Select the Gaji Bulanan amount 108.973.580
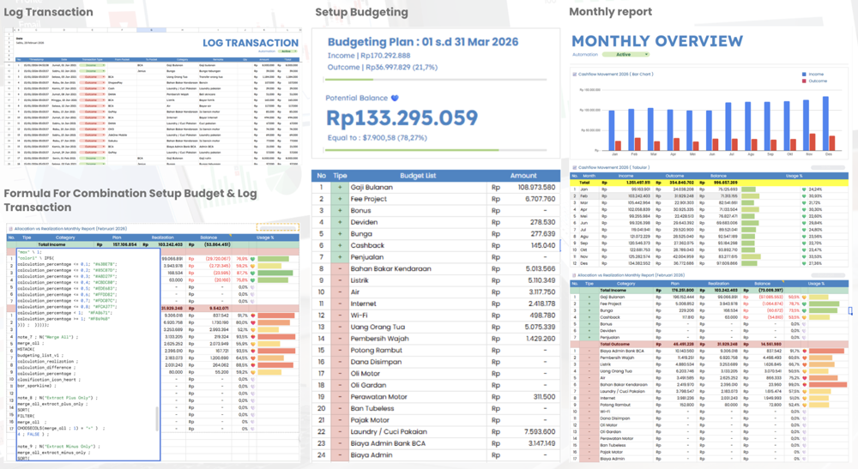The height and width of the screenshot is (469, 858). (x=536, y=187)
